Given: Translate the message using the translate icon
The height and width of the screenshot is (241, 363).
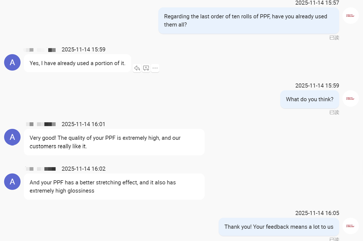Looking at the screenshot, I should [x=146, y=68].
